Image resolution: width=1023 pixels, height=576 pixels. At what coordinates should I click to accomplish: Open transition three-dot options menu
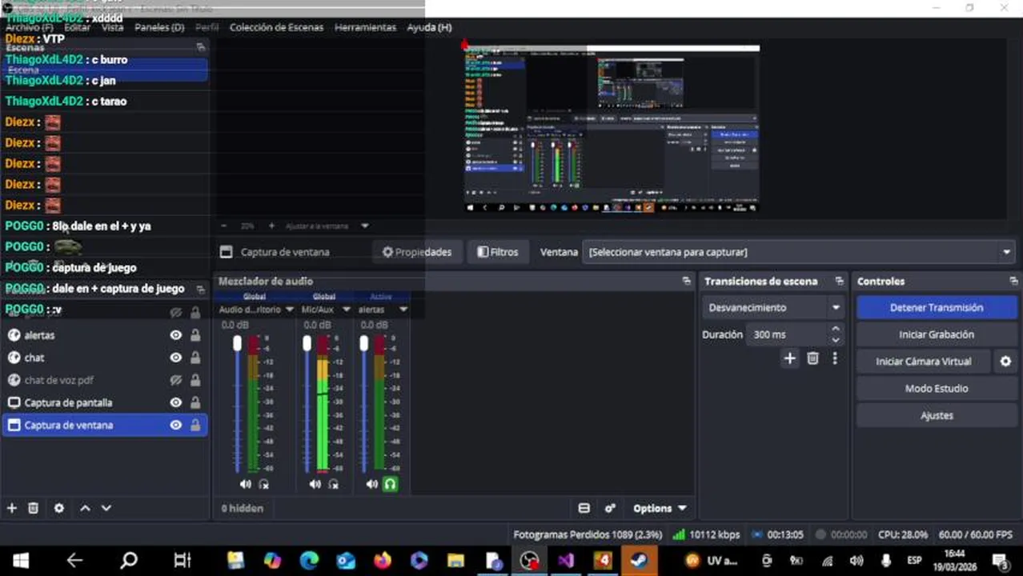(x=835, y=358)
